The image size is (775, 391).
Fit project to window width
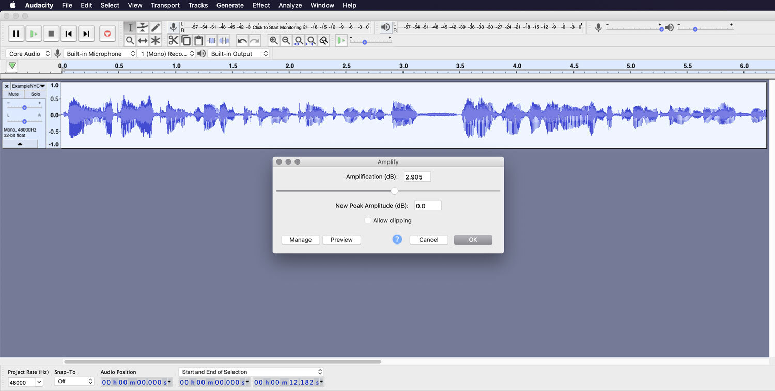coord(311,40)
